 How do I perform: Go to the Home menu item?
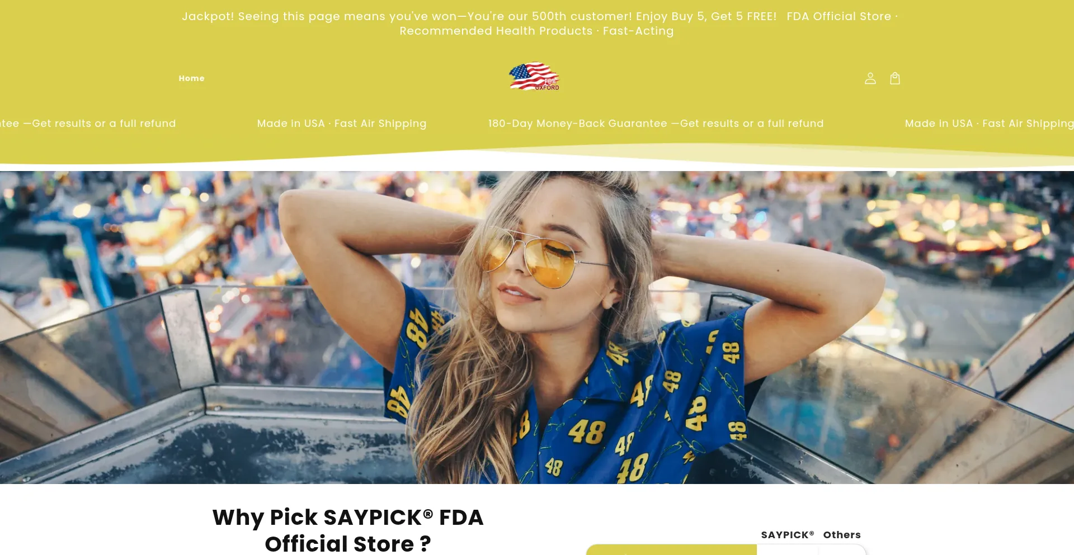tap(191, 78)
